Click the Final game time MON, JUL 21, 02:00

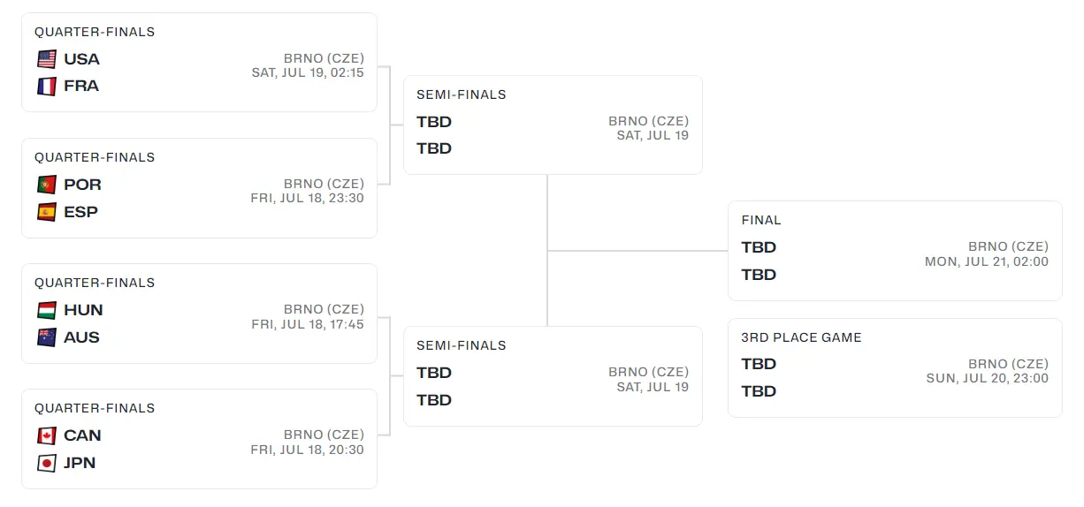(986, 262)
